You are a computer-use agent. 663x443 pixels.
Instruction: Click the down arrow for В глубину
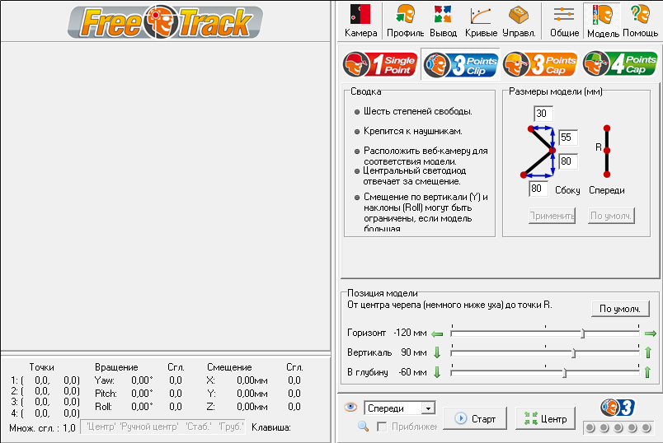(x=437, y=372)
